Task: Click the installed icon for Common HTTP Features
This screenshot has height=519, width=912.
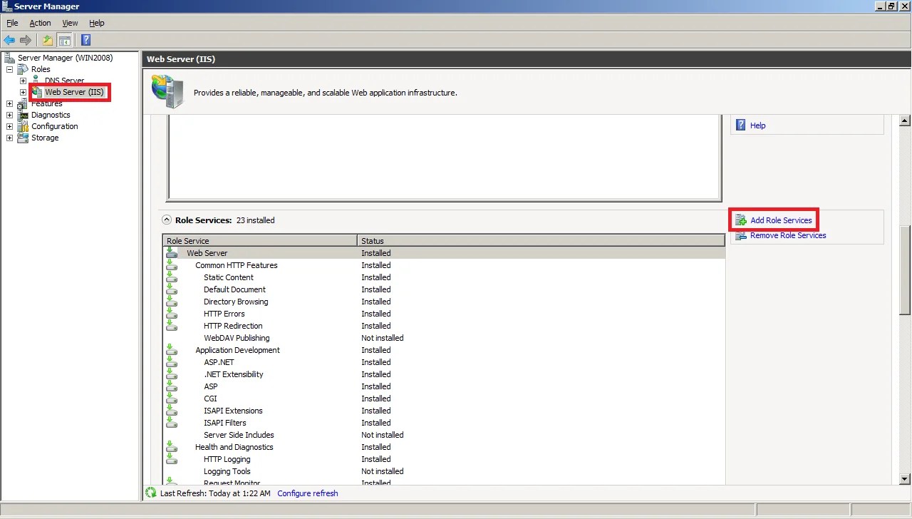Action: (x=172, y=265)
